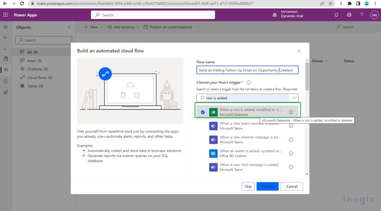This screenshot has width=381, height=211.
Task: Expand the New dropdown in command bar
Action: (x=91, y=27)
